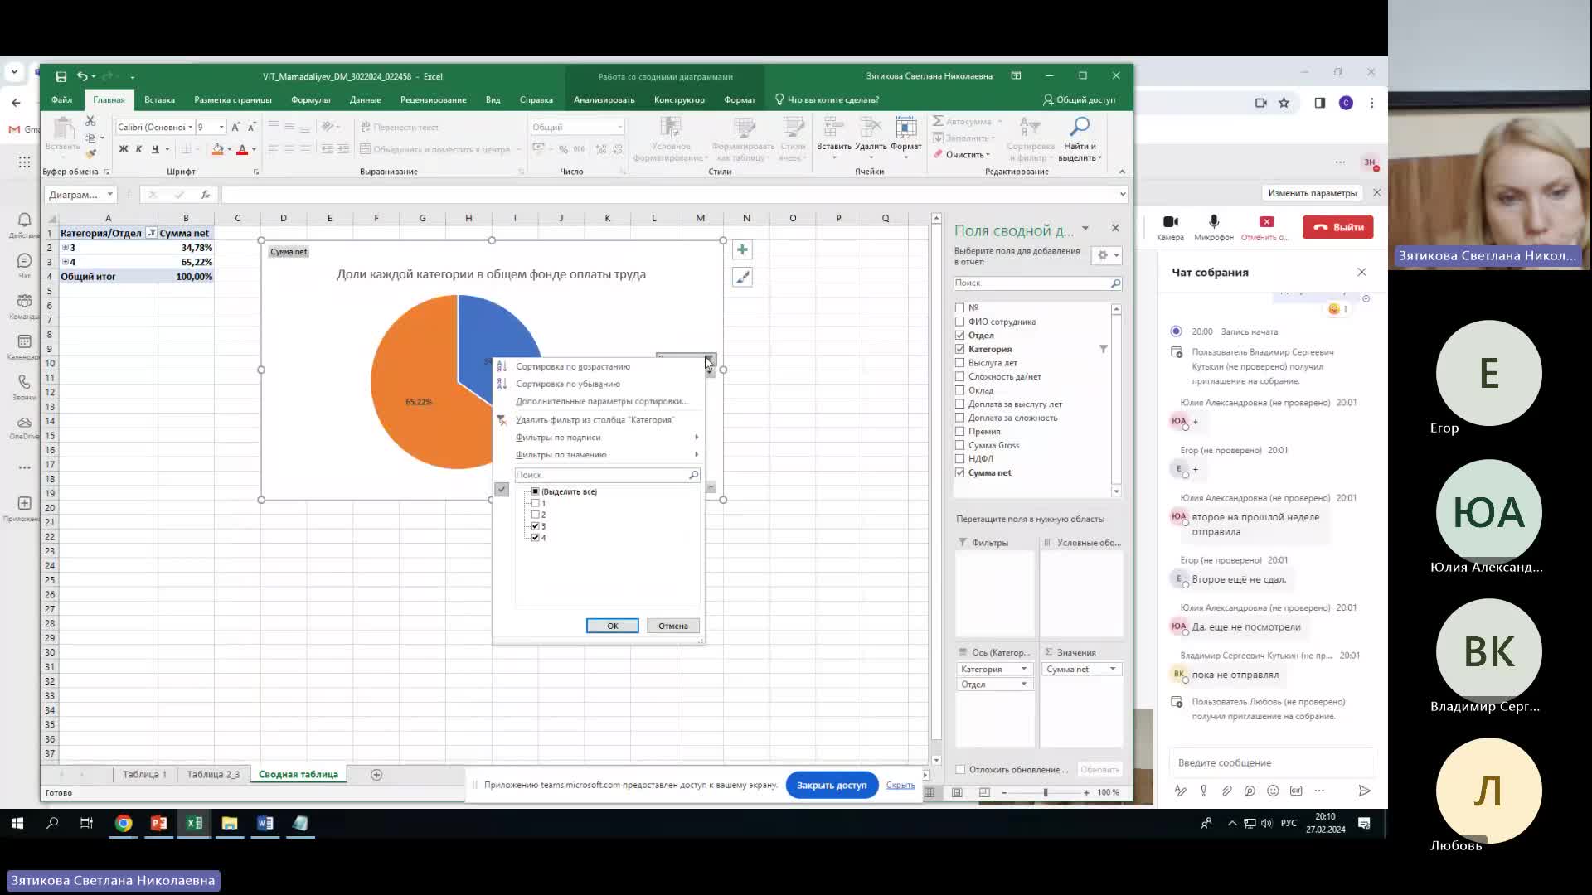This screenshot has height=895, width=1592.
Task: Open Word from the taskbar
Action: (x=265, y=823)
